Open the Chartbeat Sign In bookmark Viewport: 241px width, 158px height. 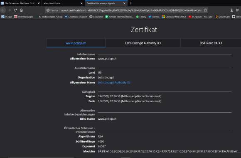tap(76, 17)
